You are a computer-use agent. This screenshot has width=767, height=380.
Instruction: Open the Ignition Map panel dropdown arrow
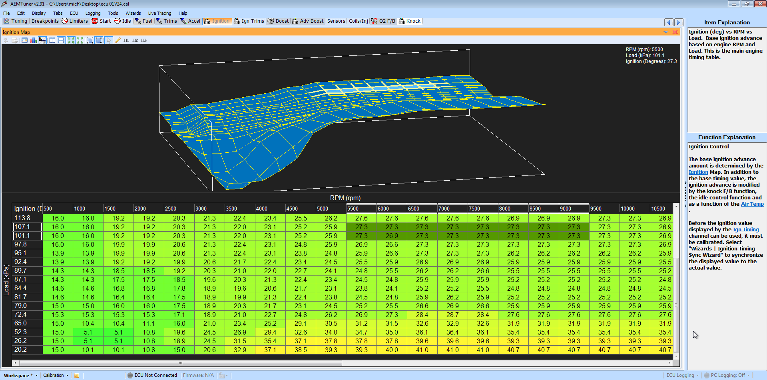click(665, 32)
